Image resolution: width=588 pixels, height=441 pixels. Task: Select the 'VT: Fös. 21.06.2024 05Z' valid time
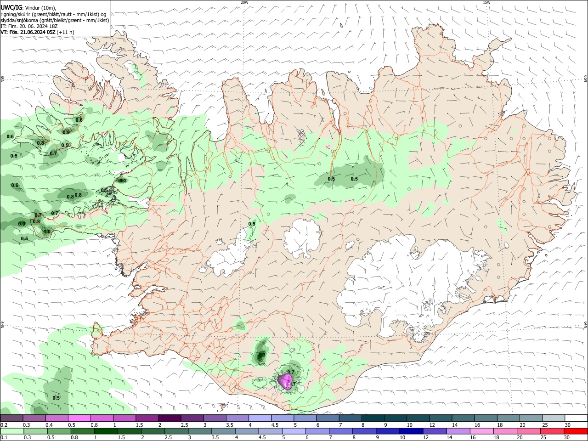(x=28, y=32)
